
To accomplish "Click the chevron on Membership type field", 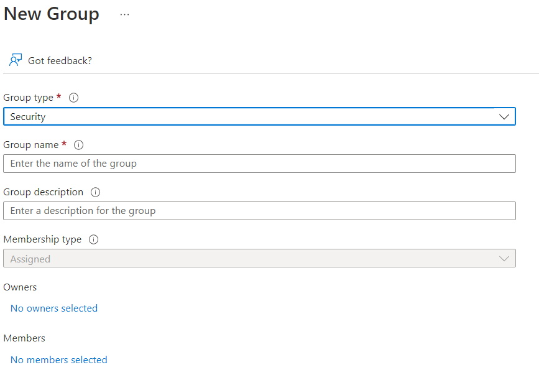I will (x=504, y=259).
